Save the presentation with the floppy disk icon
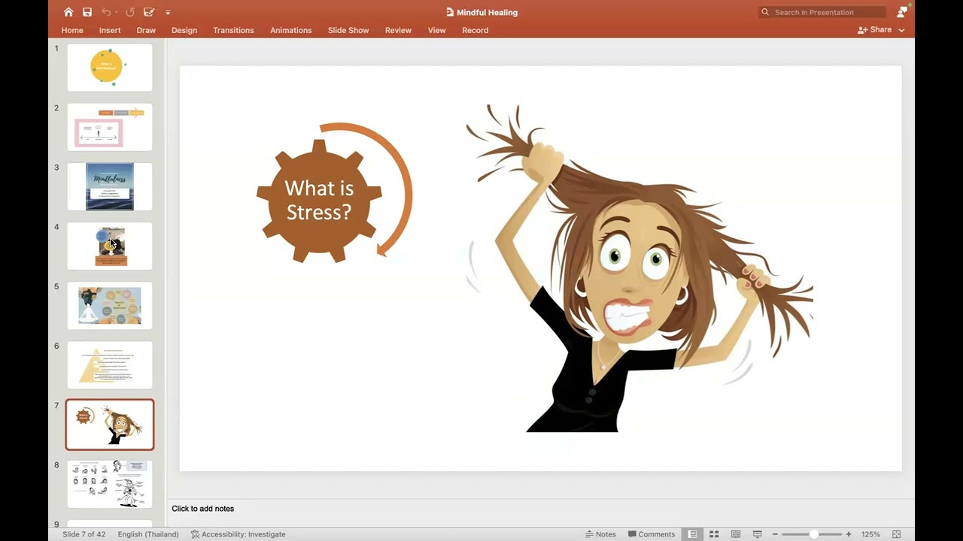The image size is (963, 541). coord(87,12)
